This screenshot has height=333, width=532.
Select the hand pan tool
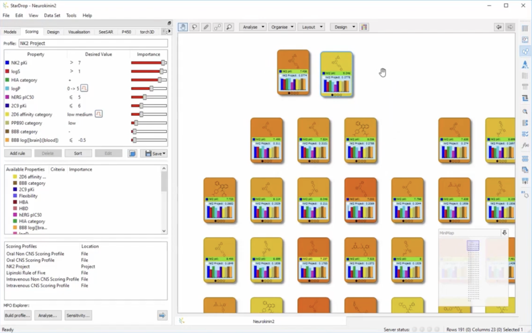pos(183,27)
